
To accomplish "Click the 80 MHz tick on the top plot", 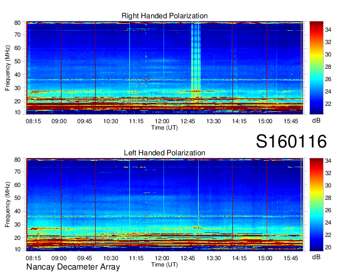I will coord(17,23).
